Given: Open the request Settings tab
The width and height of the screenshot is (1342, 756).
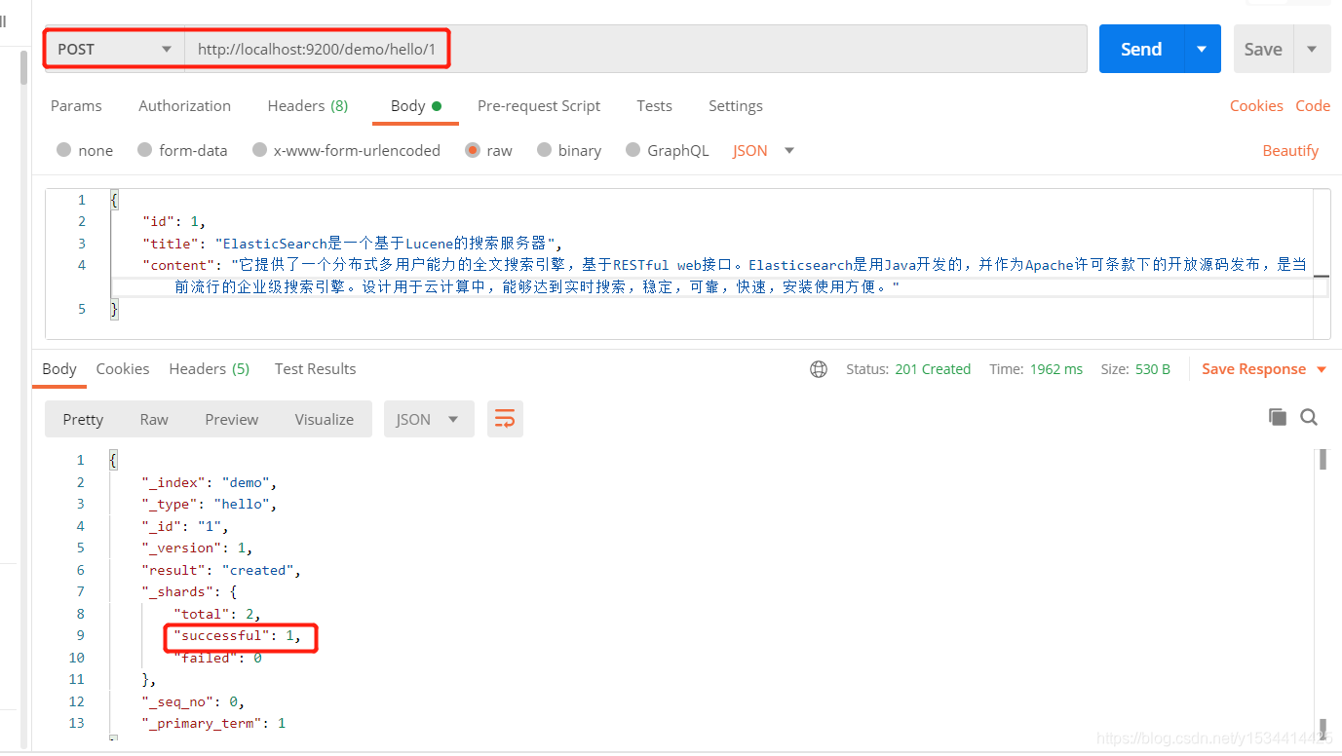Looking at the screenshot, I should pos(735,105).
